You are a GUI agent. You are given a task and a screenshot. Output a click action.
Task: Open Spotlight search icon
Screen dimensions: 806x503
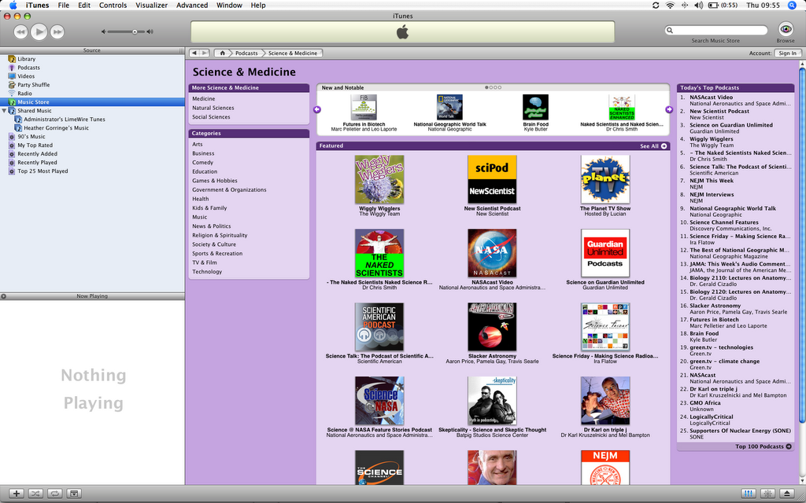[x=792, y=6]
